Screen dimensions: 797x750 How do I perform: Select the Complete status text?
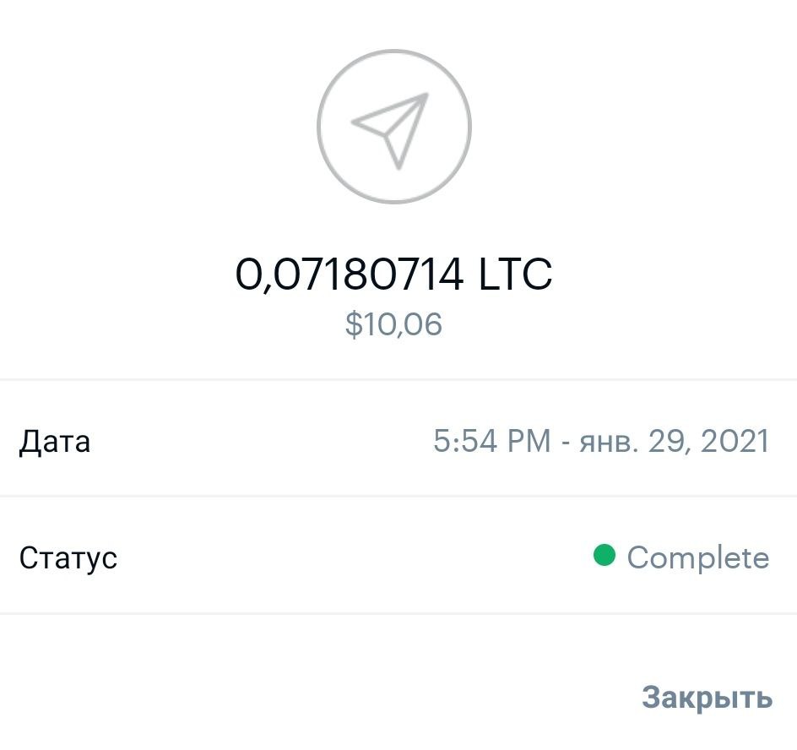698,557
